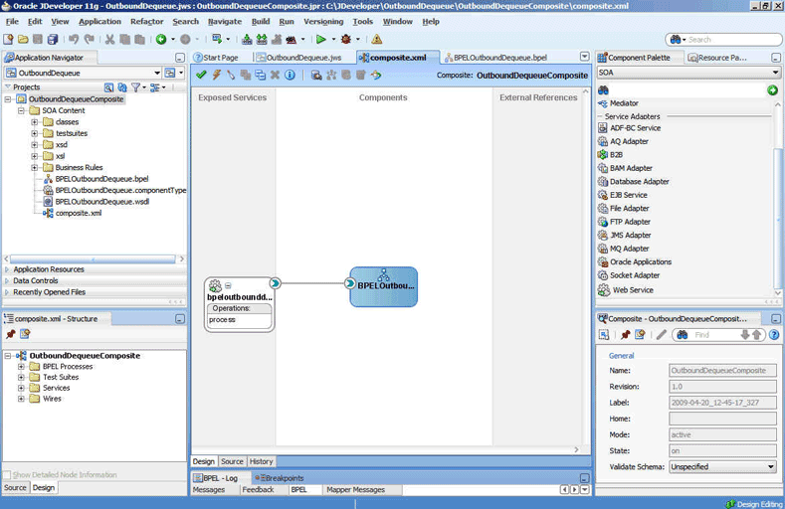
Task: Click the Debug bug icon
Action: [346, 39]
